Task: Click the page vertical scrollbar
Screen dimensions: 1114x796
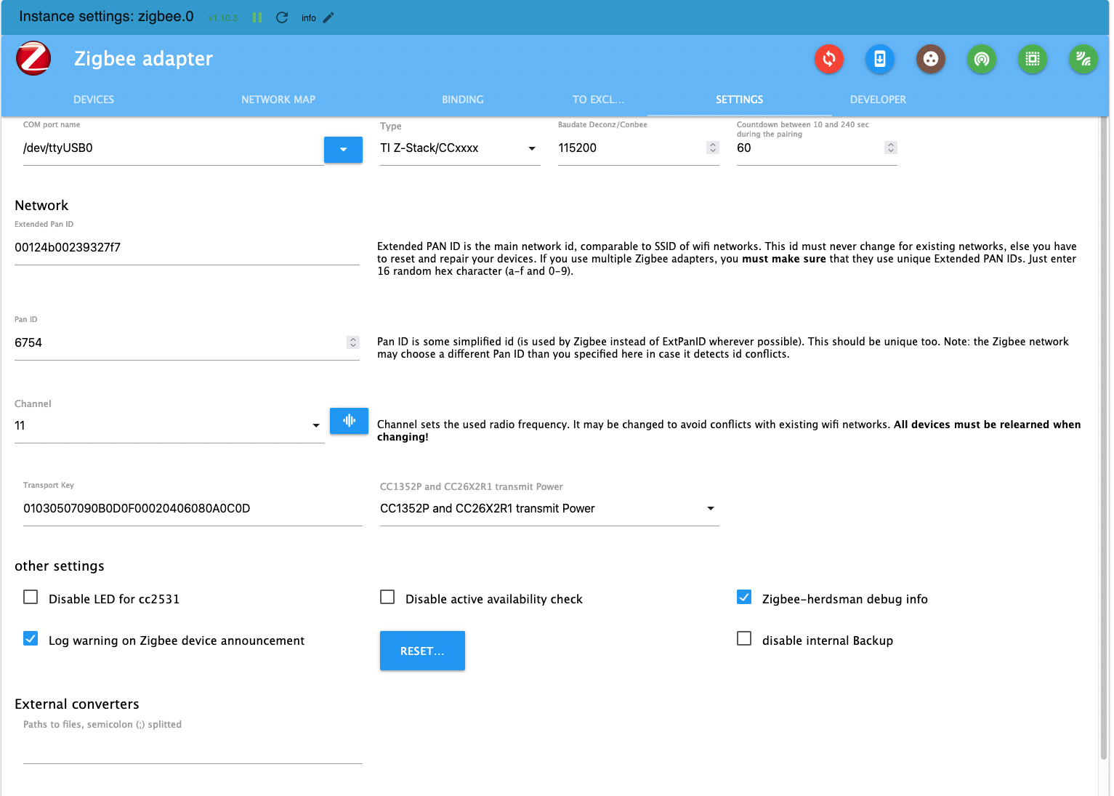Action: (1104, 439)
